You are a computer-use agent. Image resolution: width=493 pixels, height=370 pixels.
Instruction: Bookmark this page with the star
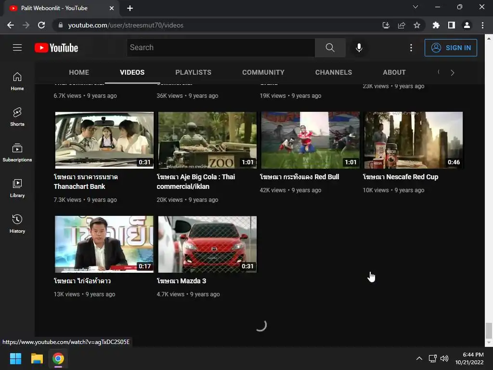pyautogui.click(x=417, y=25)
